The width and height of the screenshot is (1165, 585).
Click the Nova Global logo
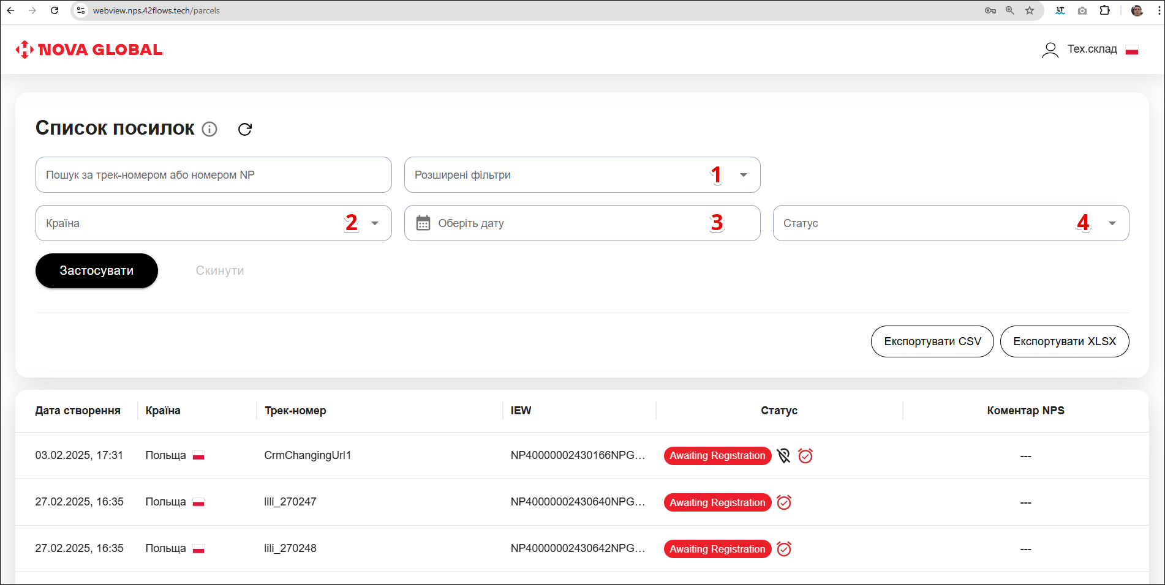89,50
